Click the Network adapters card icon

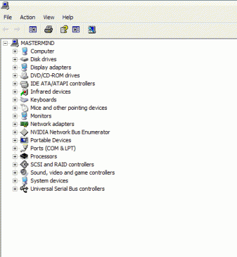coord(24,124)
